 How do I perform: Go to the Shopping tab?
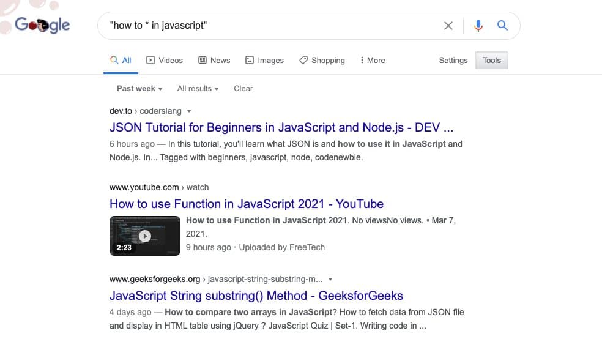322,60
